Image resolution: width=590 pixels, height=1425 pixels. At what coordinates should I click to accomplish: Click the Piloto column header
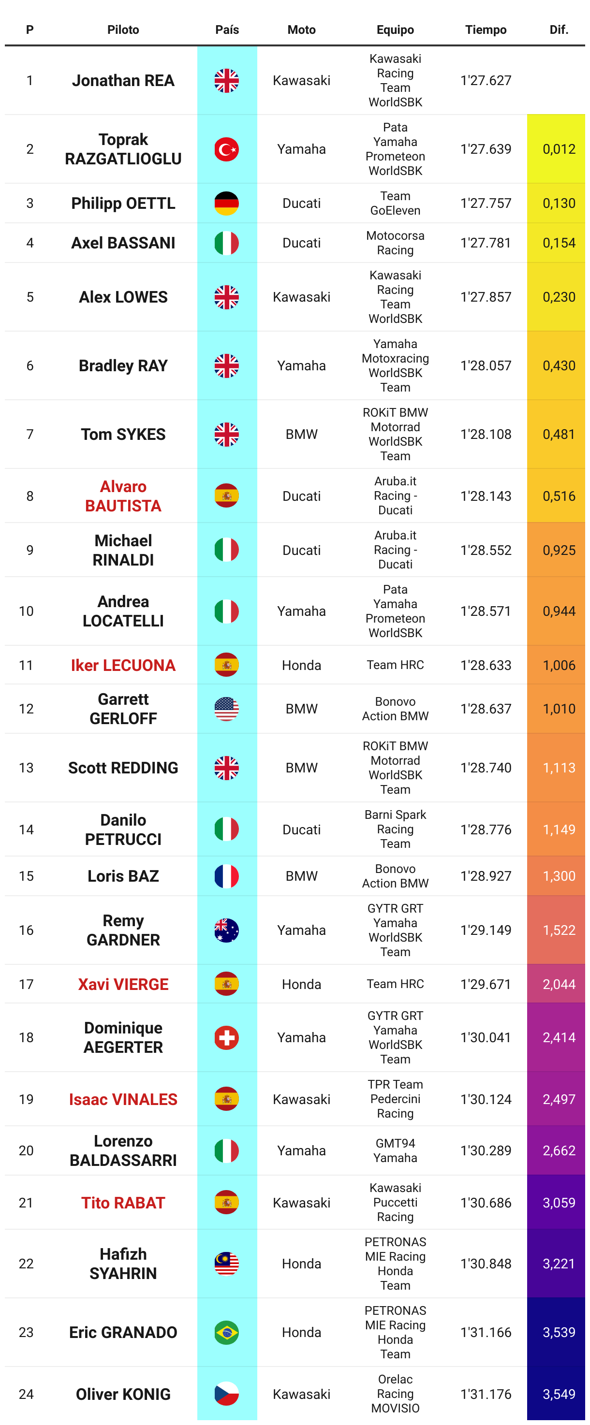123,30
